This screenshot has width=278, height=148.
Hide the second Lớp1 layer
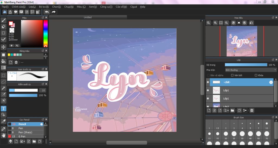pos(208,99)
